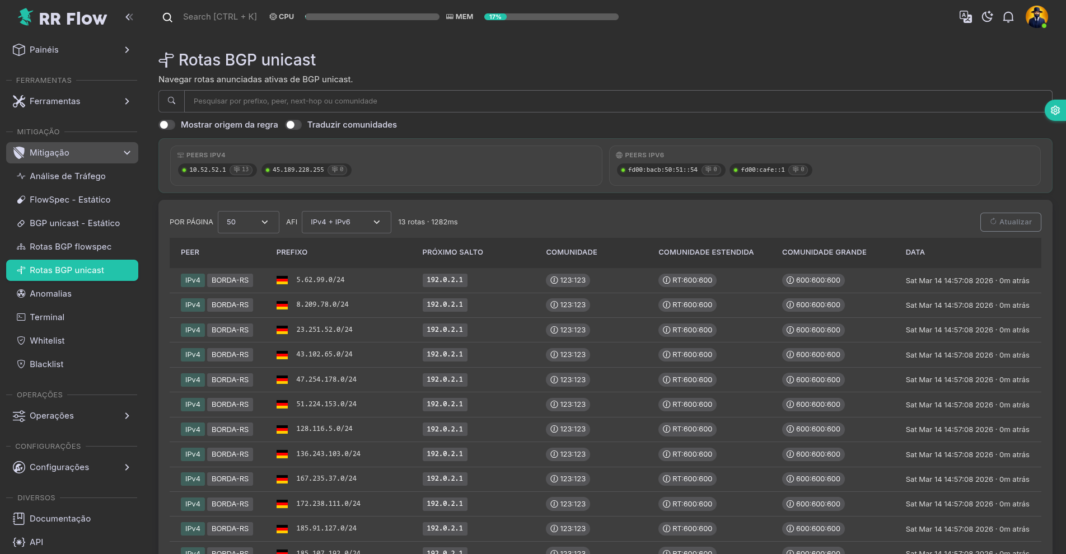Collapse the sidebar with double-chevron icon

pos(129,17)
